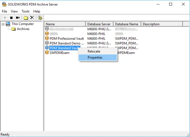Select Archives in the tree
190x137 pixels.
[x=23, y=29]
